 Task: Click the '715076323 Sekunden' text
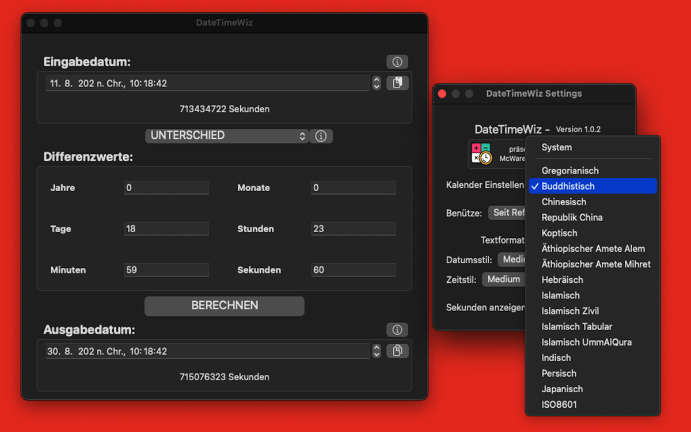coord(225,377)
